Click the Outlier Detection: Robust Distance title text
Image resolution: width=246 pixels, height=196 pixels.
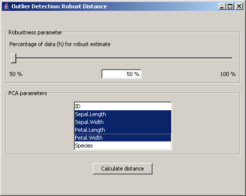click(x=59, y=6)
